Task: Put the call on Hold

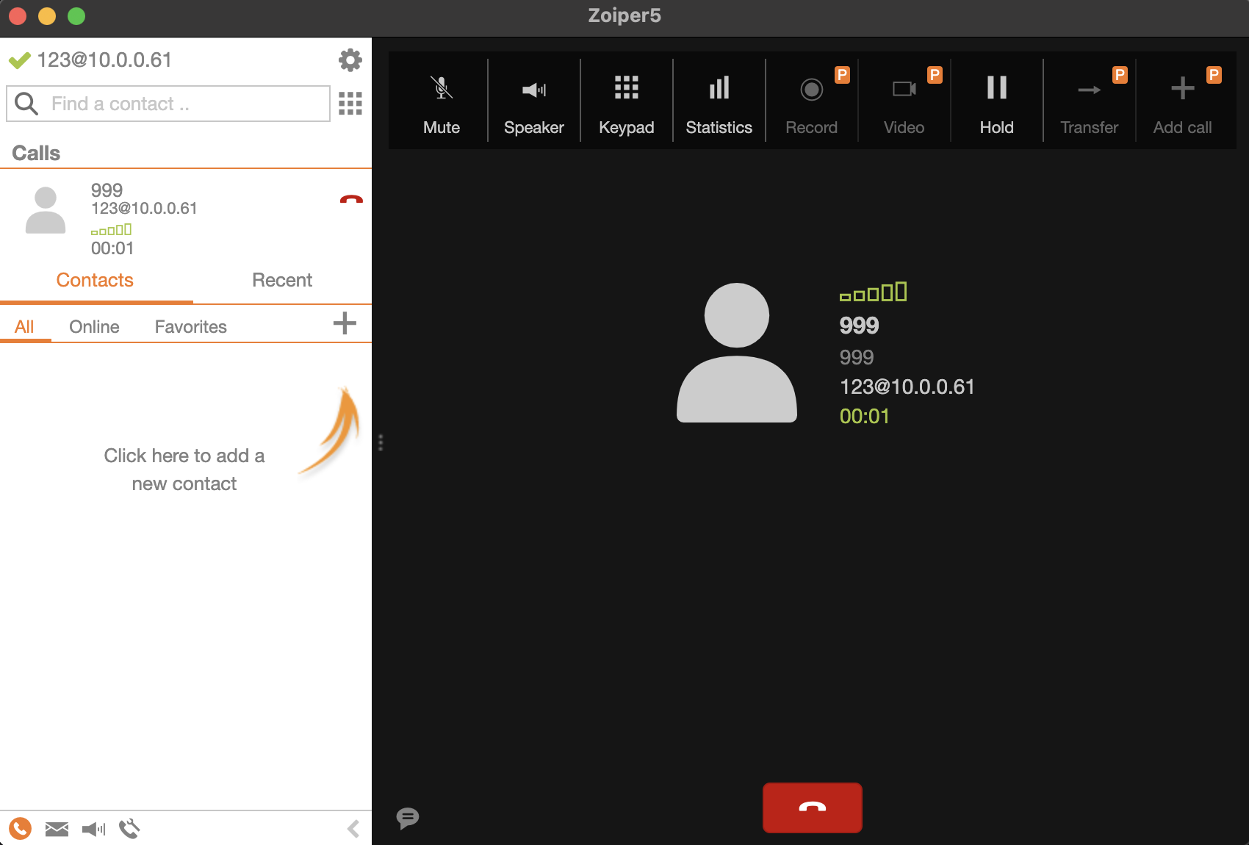Action: (996, 101)
